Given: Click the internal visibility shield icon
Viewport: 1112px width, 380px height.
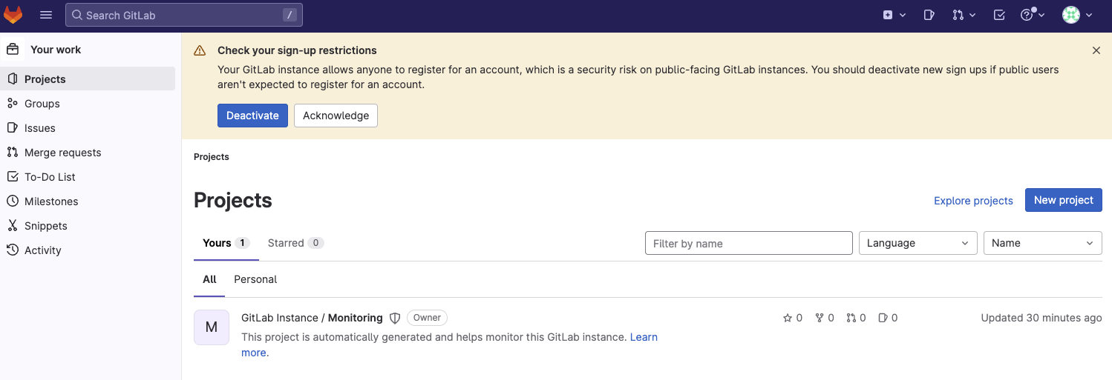Looking at the screenshot, I should click(395, 318).
